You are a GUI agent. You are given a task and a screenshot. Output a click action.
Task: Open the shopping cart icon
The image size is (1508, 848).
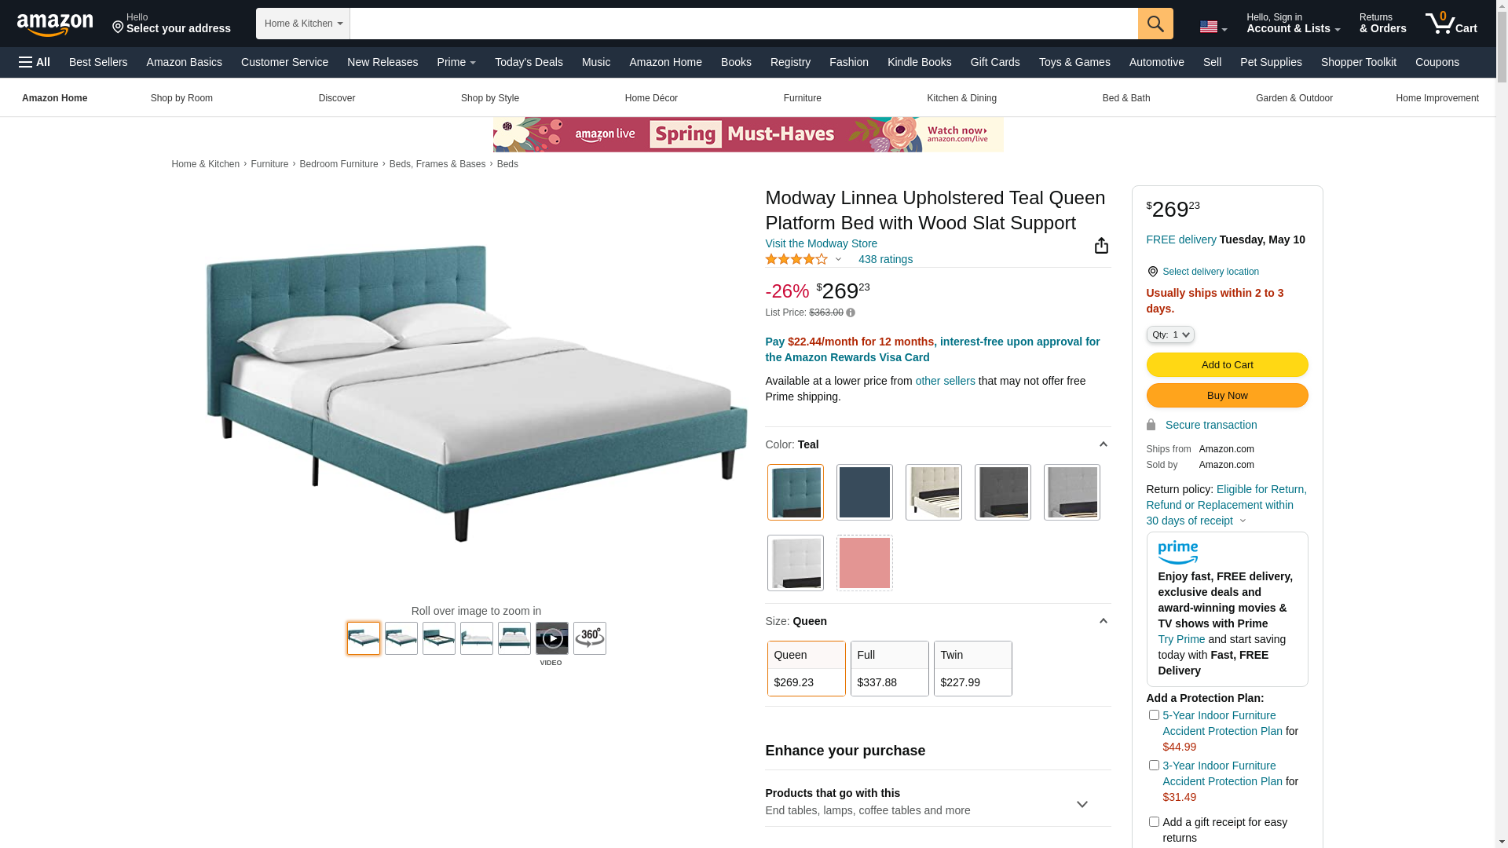[1451, 24]
